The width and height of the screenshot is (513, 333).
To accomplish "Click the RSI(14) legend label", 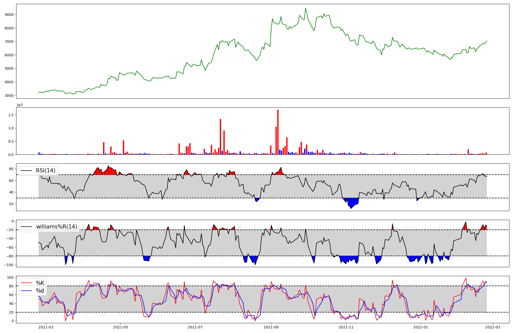I will click(45, 171).
